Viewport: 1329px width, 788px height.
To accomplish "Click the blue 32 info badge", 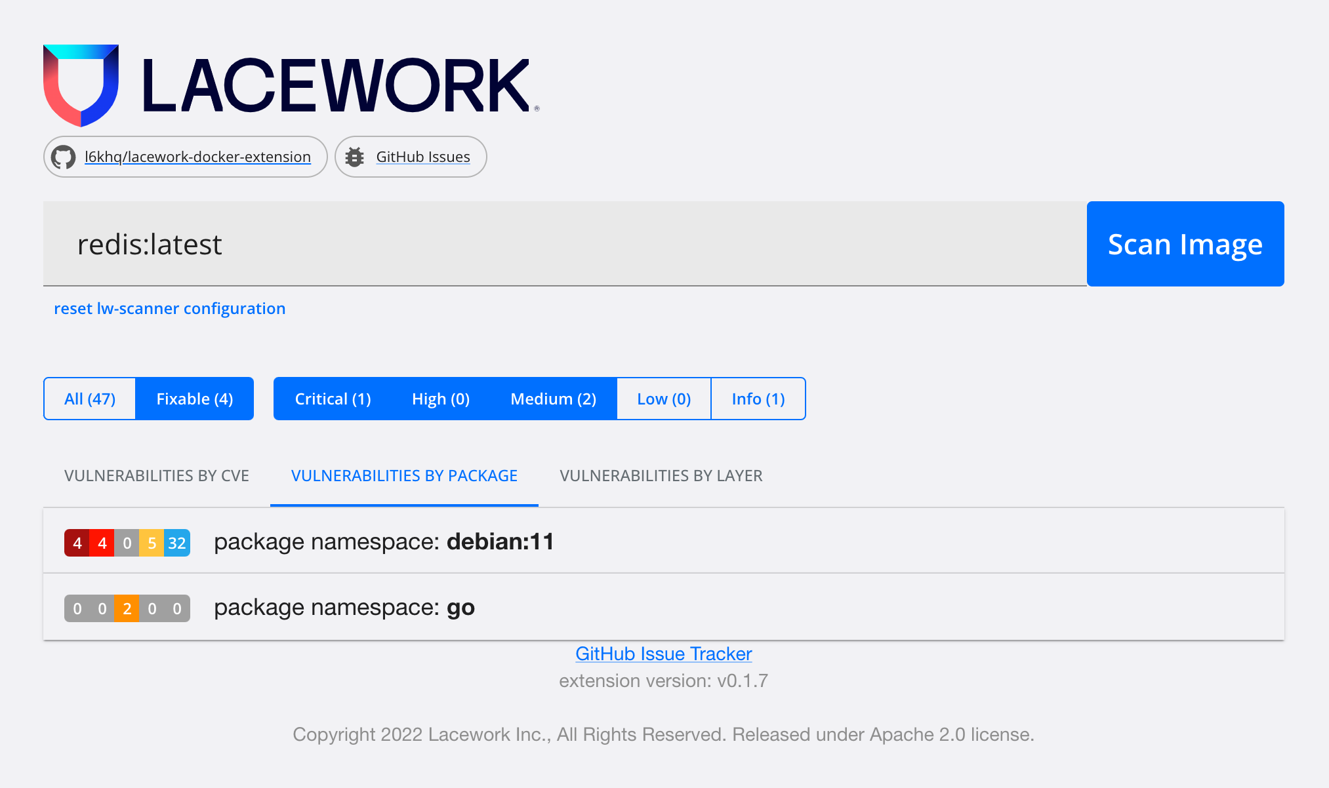I will [177, 543].
